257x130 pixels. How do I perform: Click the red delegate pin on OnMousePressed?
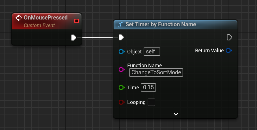[x=77, y=21]
